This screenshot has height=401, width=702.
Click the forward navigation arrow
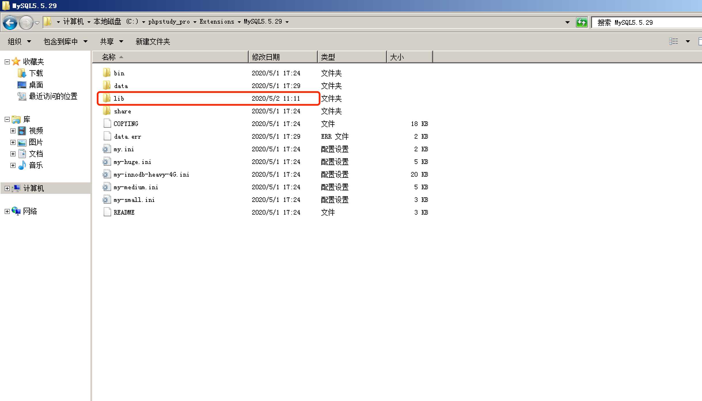[26, 22]
